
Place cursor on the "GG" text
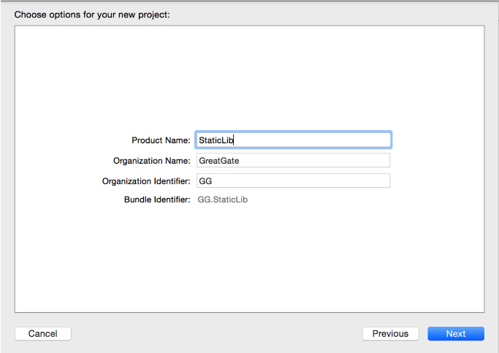(205, 181)
